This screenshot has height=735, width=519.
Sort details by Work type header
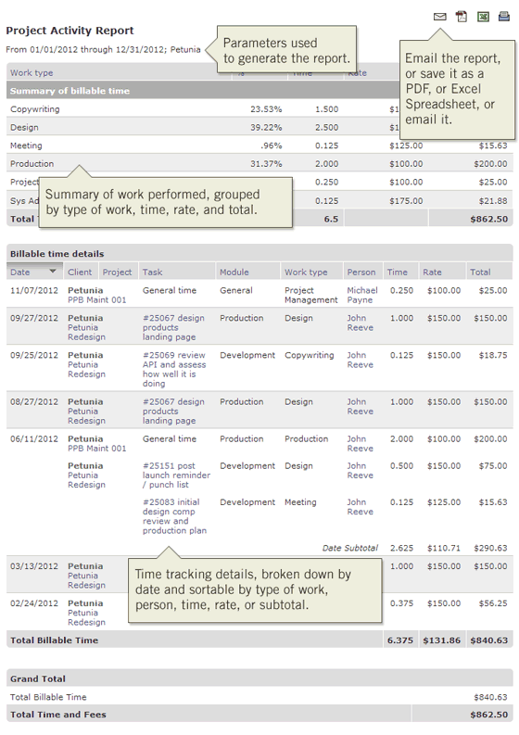tap(306, 272)
